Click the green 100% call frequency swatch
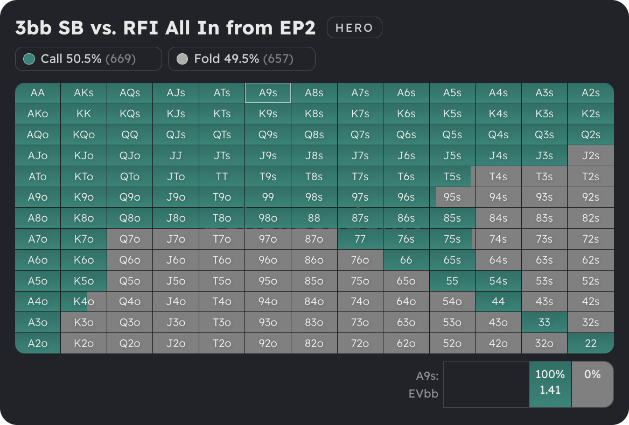This screenshot has height=425, width=629. (550, 384)
